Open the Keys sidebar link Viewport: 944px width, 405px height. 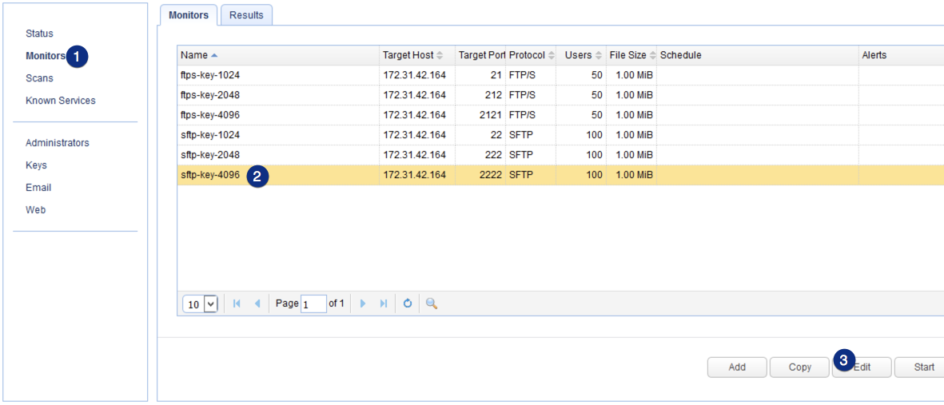tap(36, 165)
